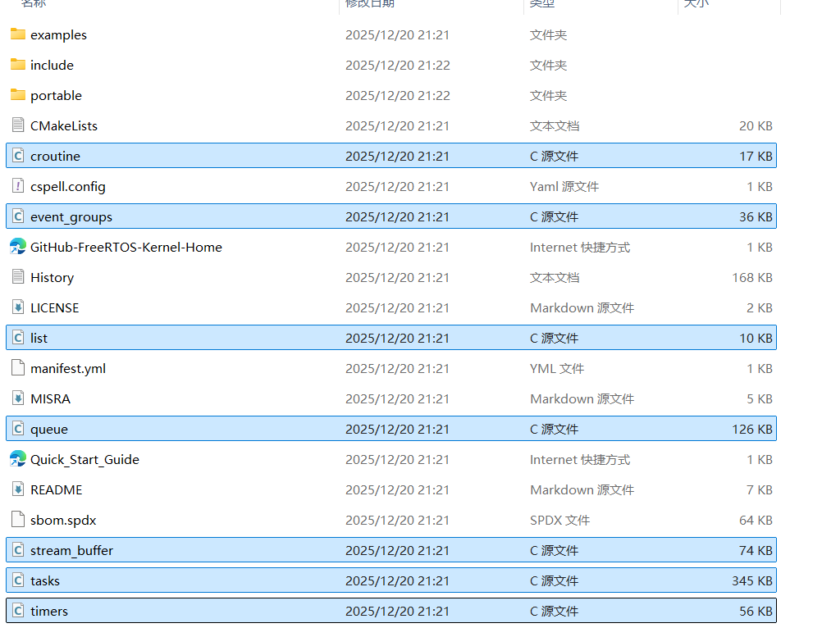Click the 20 KB size of CMakeLists
Viewport: 822px width, 637px height.
tap(756, 125)
